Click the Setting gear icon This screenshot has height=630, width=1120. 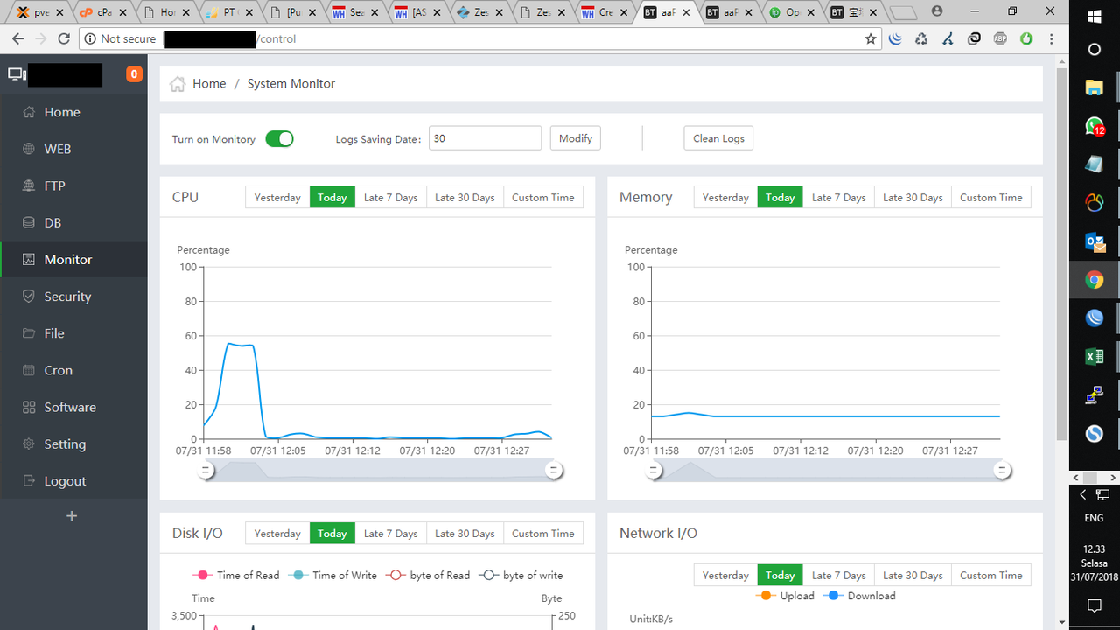click(29, 444)
